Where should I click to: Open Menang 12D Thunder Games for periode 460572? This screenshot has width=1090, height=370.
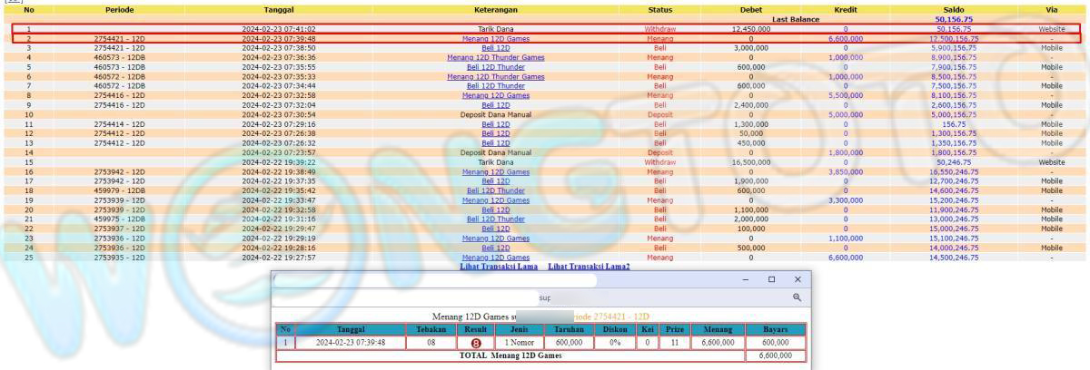click(x=495, y=77)
